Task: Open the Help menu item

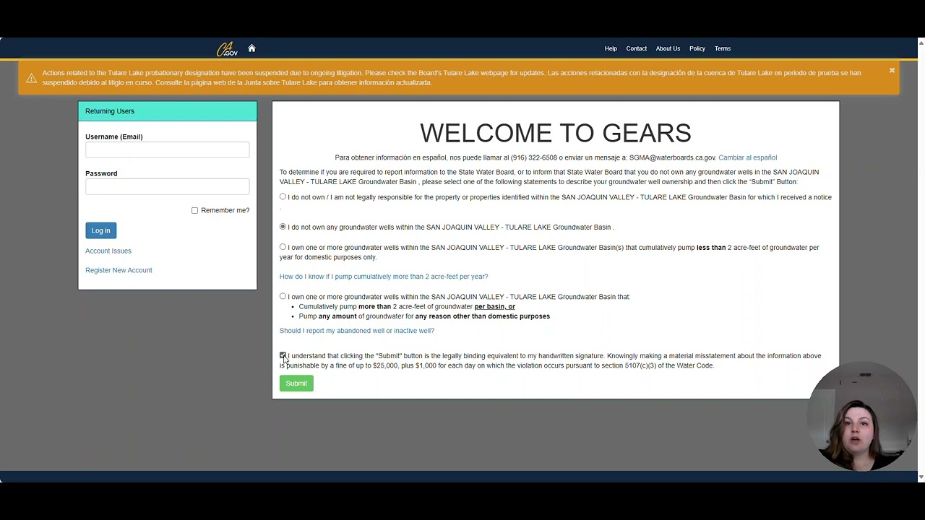Action: click(x=611, y=48)
